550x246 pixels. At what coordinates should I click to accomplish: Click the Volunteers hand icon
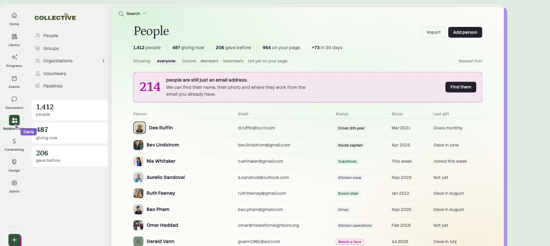coord(38,73)
